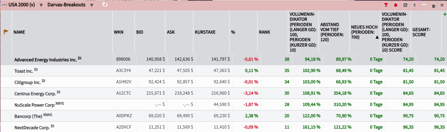Sort by GESAMT-SCORE column header
The image size is (447, 132).
tap(421, 32)
